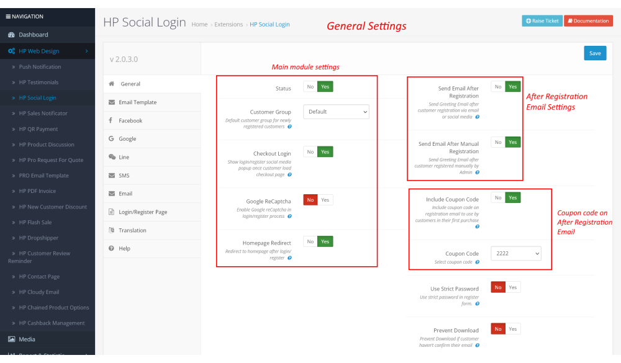Go to Home breadcrumb link

tap(199, 25)
